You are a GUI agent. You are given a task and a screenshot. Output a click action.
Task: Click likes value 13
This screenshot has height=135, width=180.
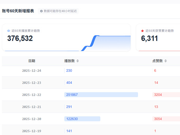click(x=156, y=107)
